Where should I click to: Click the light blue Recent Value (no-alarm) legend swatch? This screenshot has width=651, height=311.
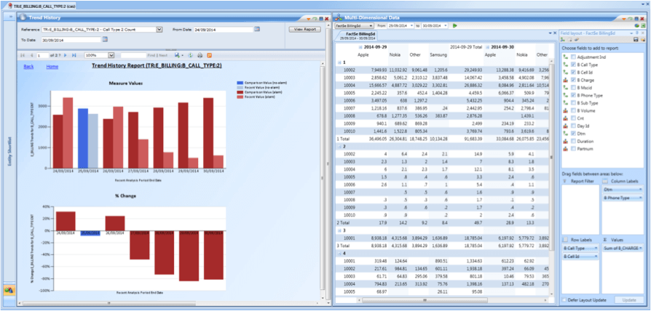click(x=240, y=86)
